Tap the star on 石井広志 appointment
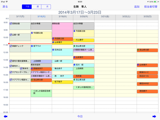 [53, 50]
